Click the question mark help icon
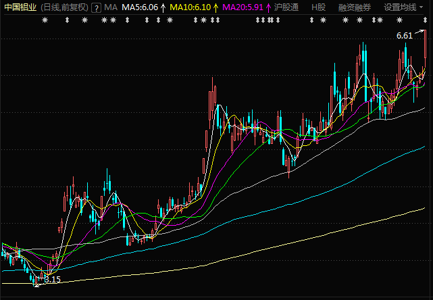The height and width of the screenshot is (300, 433). pyautogui.click(x=97, y=7)
